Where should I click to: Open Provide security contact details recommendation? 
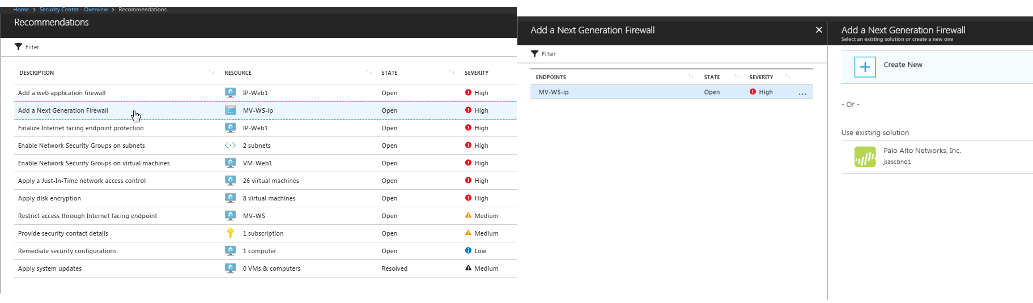(x=63, y=233)
